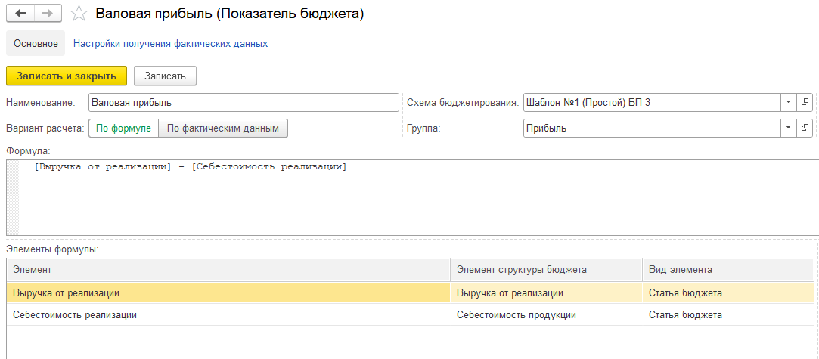The width and height of the screenshot is (819, 359).
Task: Open the Группа item with the open icon
Action: (x=805, y=128)
